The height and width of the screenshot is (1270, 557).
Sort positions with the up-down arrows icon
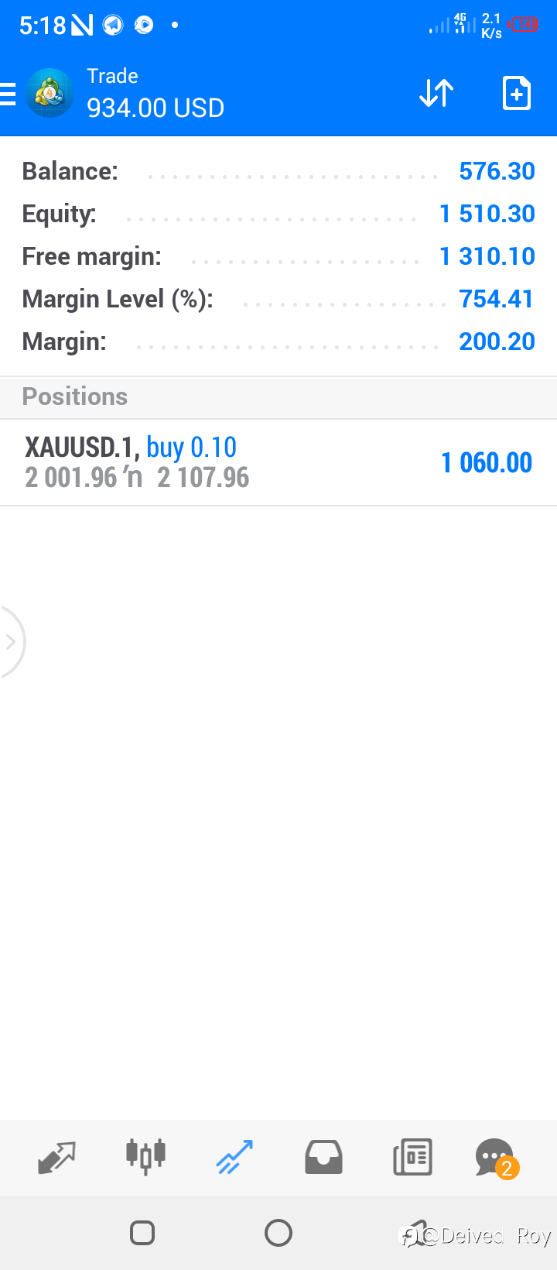coord(436,93)
